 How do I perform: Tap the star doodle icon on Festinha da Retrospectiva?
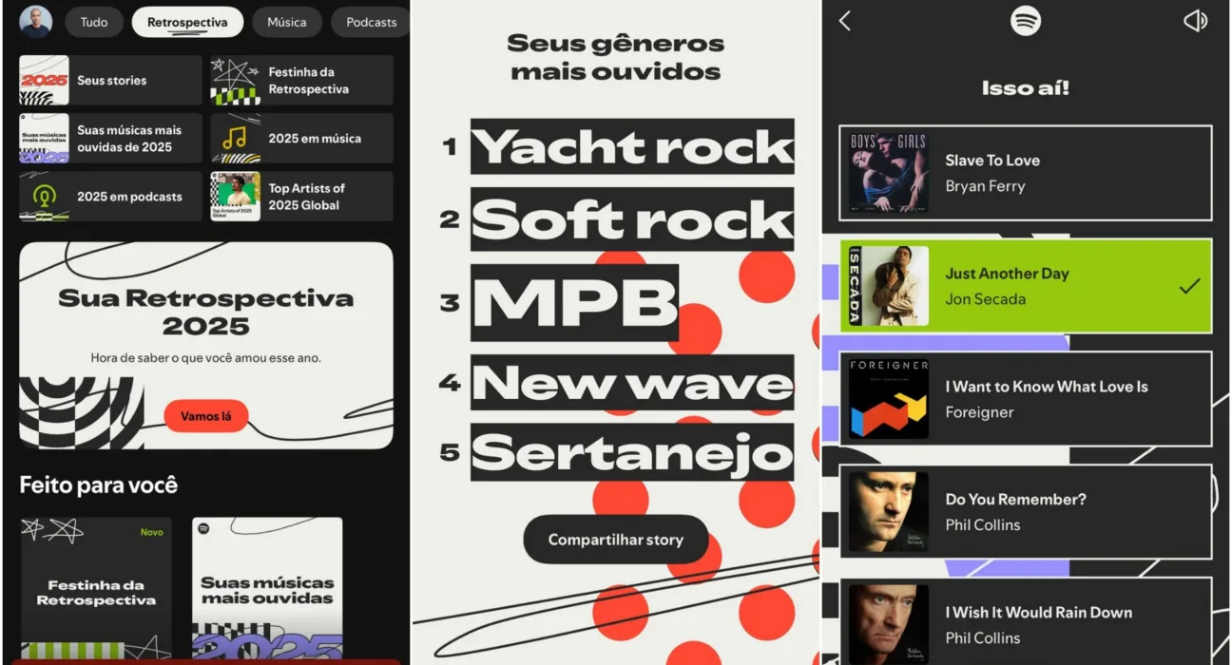[233, 78]
